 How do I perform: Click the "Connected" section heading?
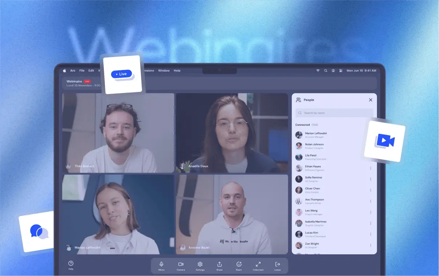(x=302, y=125)
